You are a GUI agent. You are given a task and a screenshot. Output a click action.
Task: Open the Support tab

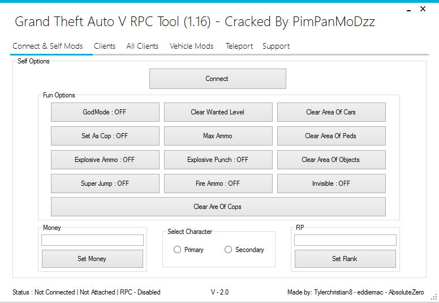click(276, 46)
